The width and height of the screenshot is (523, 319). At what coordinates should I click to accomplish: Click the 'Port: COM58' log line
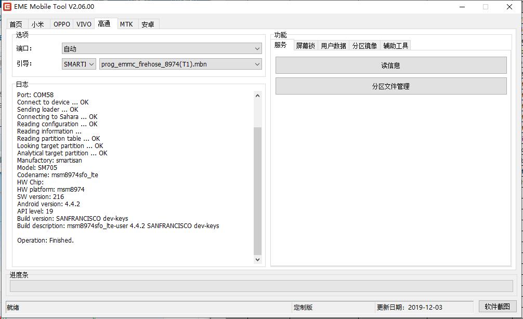click(35, 95)
